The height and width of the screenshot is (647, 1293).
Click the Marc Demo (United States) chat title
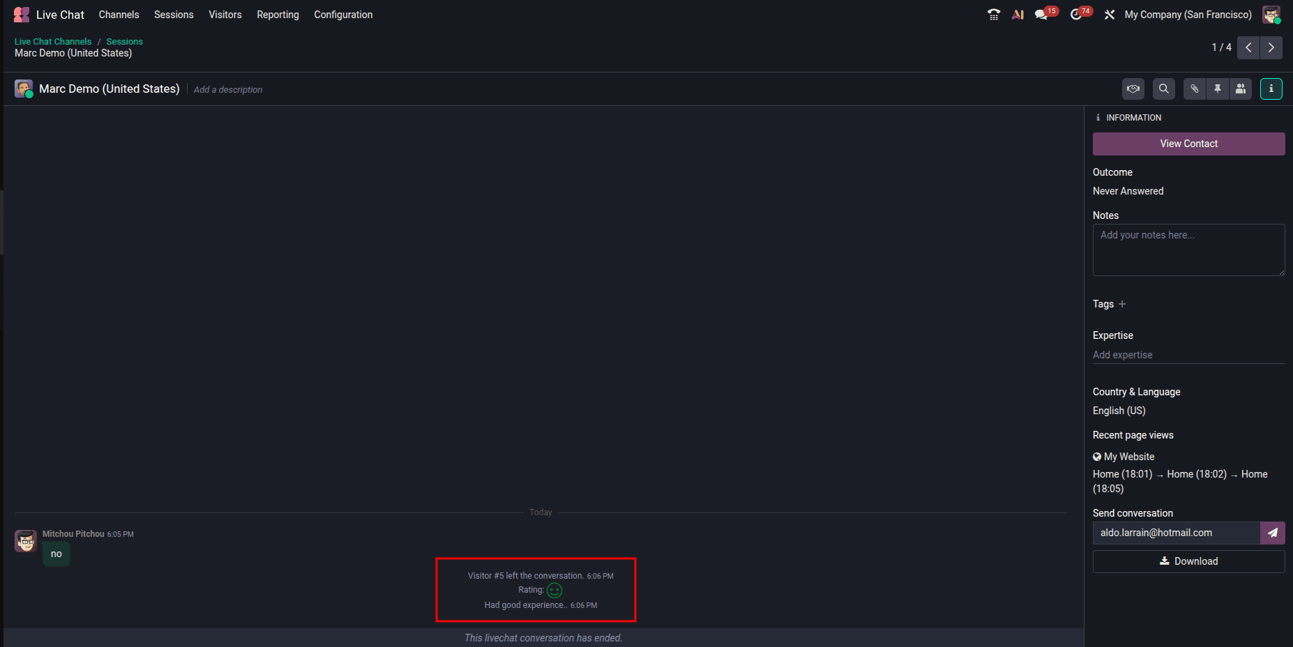(x=109, y=89)
